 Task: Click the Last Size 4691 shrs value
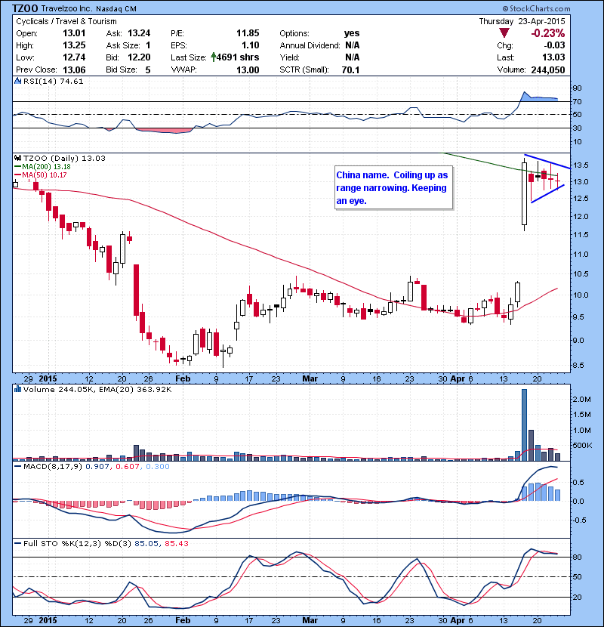click(238, 57)
